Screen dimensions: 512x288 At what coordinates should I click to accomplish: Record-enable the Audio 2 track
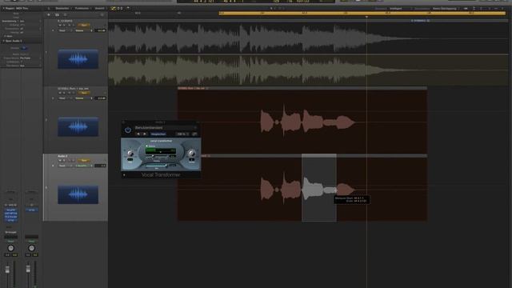point(70,160)
